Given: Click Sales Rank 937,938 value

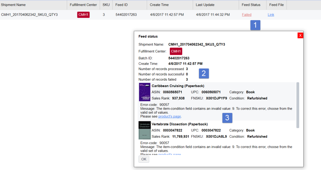Looking at the screenshot, I should point(178,98).
